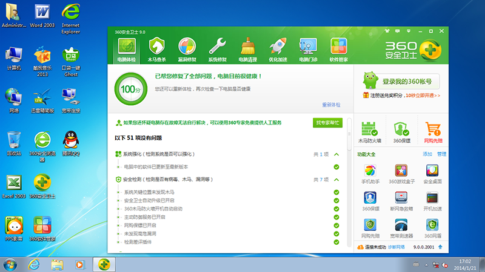The image size is (485, 272).
Task: Collapse the 系统强化 section
Action: coord(336,155)
